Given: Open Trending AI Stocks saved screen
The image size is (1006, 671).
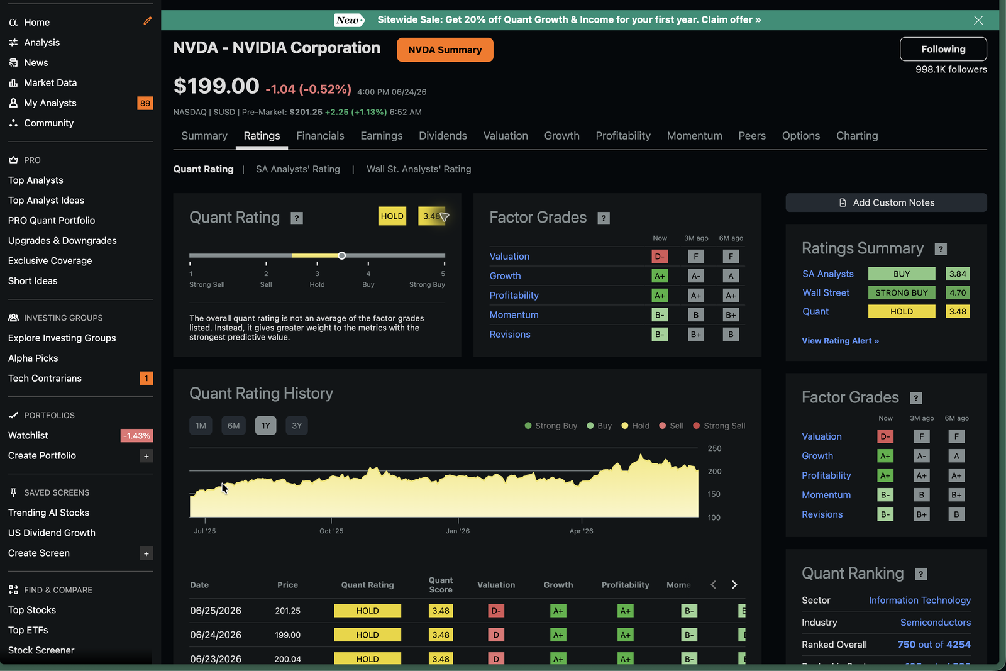Looking at the screenshot, I should (x=48, y=513).
